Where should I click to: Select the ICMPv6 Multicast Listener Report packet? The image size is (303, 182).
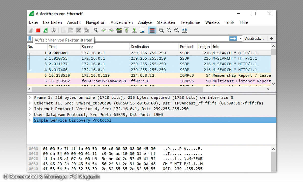[149, 81]
